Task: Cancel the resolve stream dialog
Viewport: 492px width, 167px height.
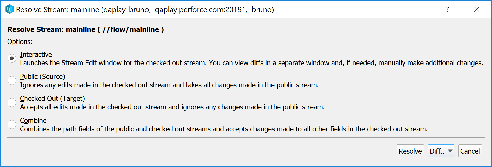Action: point(470,151)
